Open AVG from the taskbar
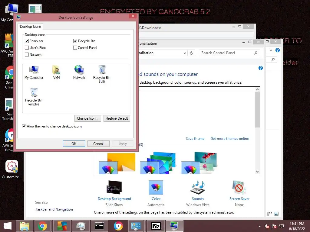Image resolution: width=310 pixels, height=232 pixels. (x=62, y=226)
